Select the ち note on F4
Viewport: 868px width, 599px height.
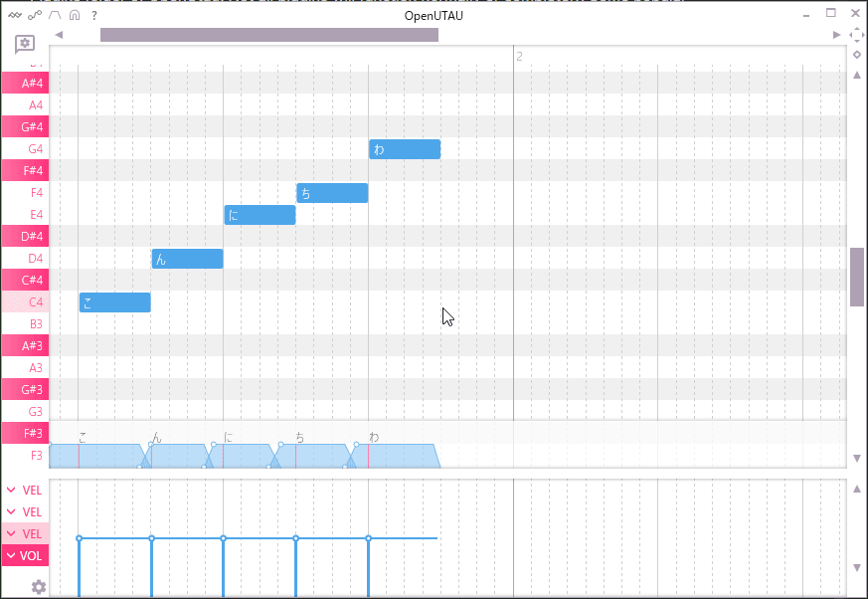coord(332,193)
